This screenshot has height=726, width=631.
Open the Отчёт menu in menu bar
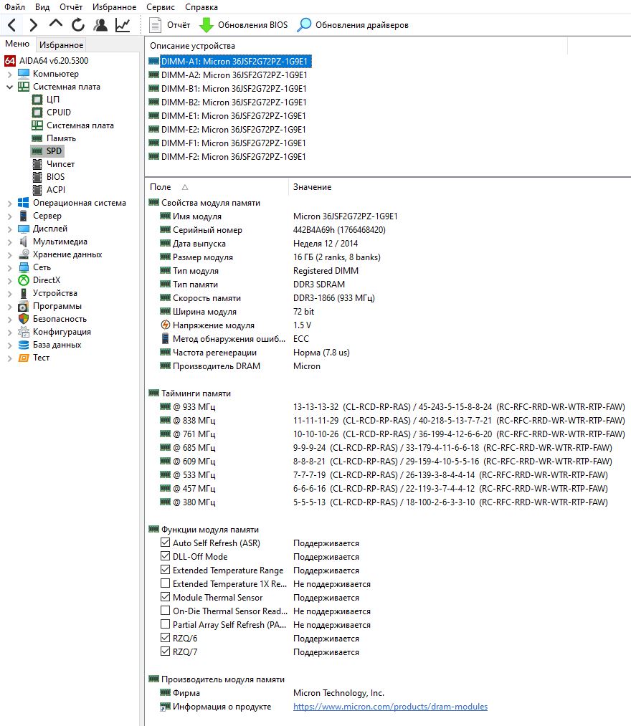coord(71,7)
